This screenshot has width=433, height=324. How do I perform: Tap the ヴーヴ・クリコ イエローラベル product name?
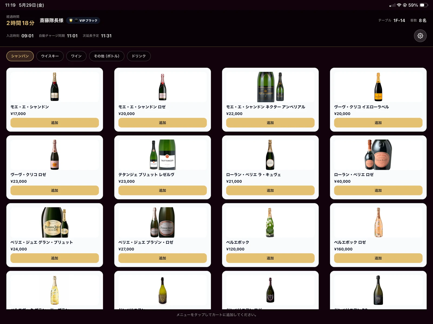point(362,107)
